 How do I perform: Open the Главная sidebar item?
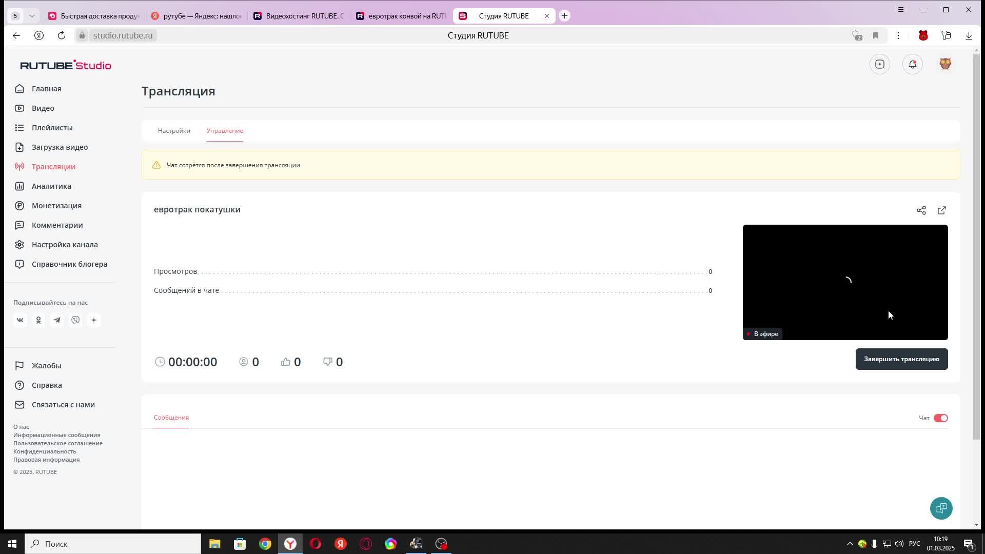click(46, 89)
